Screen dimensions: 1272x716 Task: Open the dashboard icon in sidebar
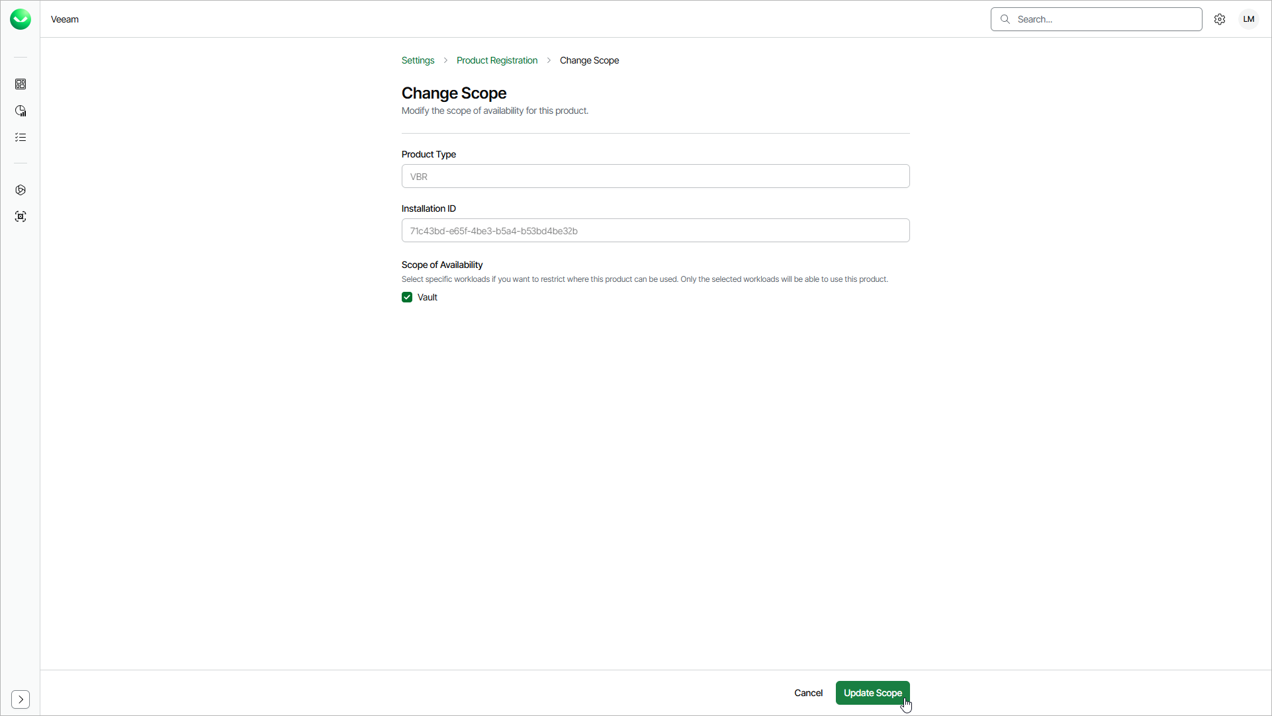21,84
